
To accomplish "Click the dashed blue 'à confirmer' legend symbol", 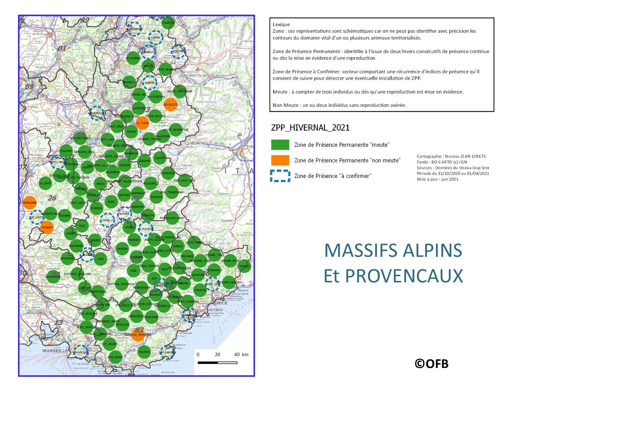I will coord(280,176).
